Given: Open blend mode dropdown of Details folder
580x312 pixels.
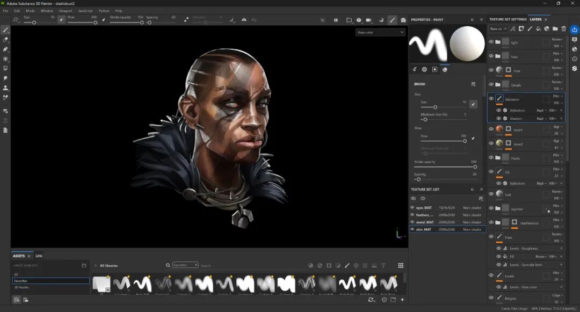Looking at the screenshot, I should tap(557, 82).
